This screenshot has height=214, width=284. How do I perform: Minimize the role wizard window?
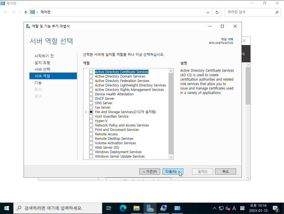(210, 26)
